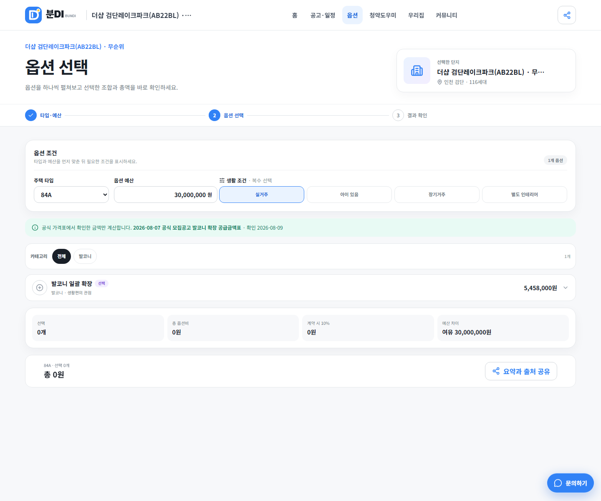Viewport: 601px width, 501px height.
Task: Follow the 더샵 검단레이크파크(AB22BL) · 무순위 breadcrumb link
Action: [74, 47]
